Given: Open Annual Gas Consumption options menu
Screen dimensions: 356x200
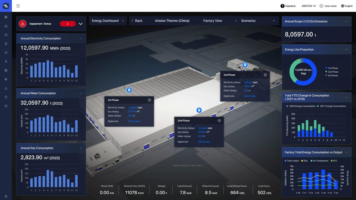Looking at the screenshot, I should 81,148.
